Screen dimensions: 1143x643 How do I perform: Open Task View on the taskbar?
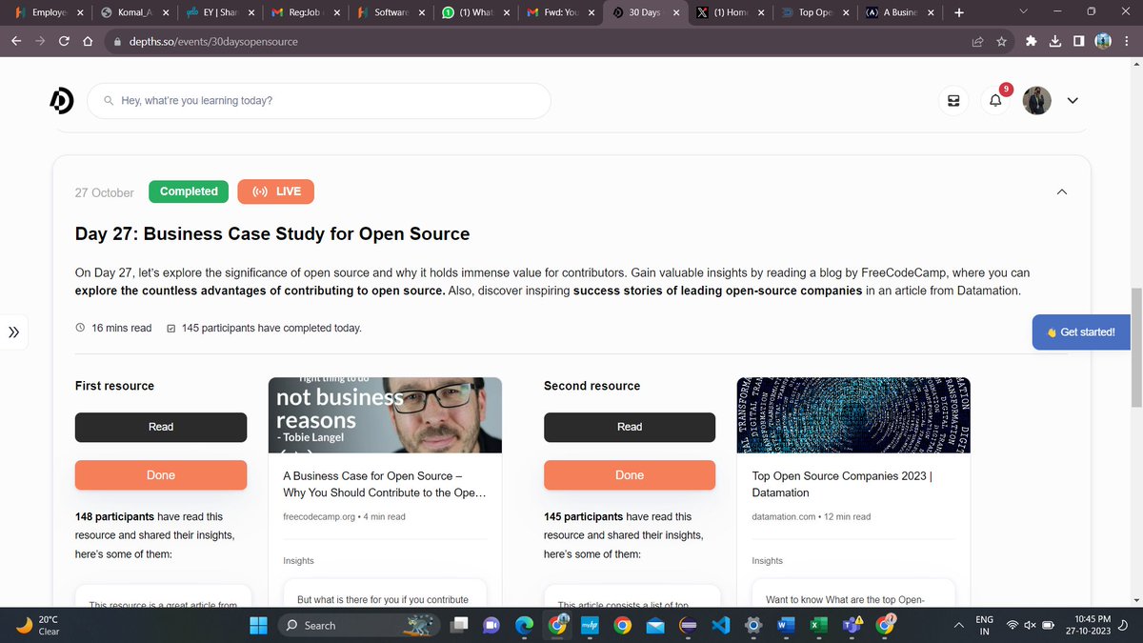461,625
